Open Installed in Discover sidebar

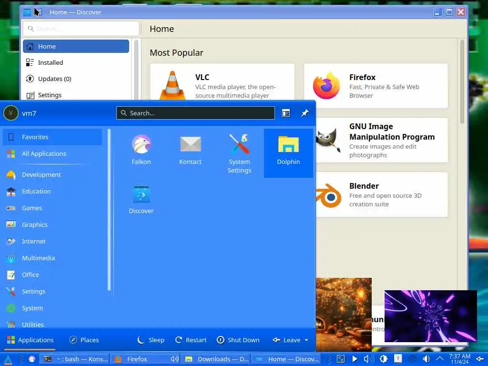76,62
